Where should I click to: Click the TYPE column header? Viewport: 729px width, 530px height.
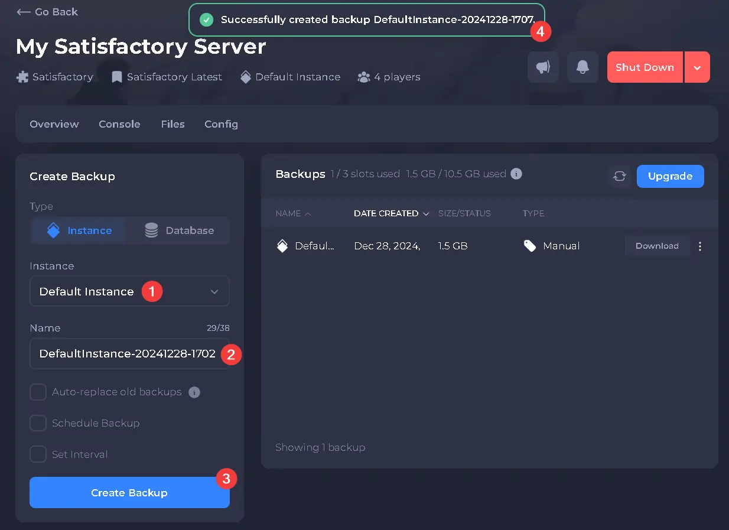pyautogui.click(x=533, y=213)
